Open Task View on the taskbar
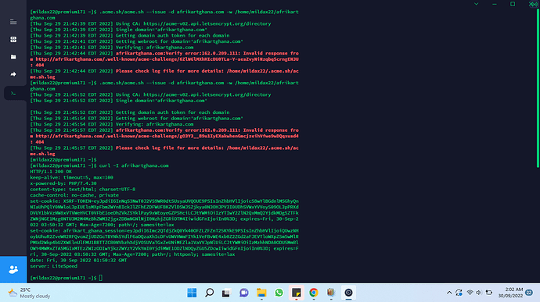This screenshot has height=302, width=540. tap(226, 293)
